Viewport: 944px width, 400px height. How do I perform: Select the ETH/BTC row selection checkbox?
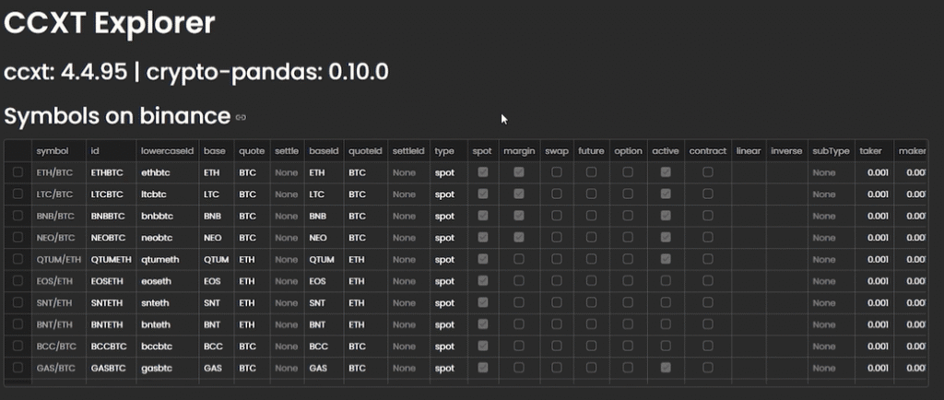point(18,172)
